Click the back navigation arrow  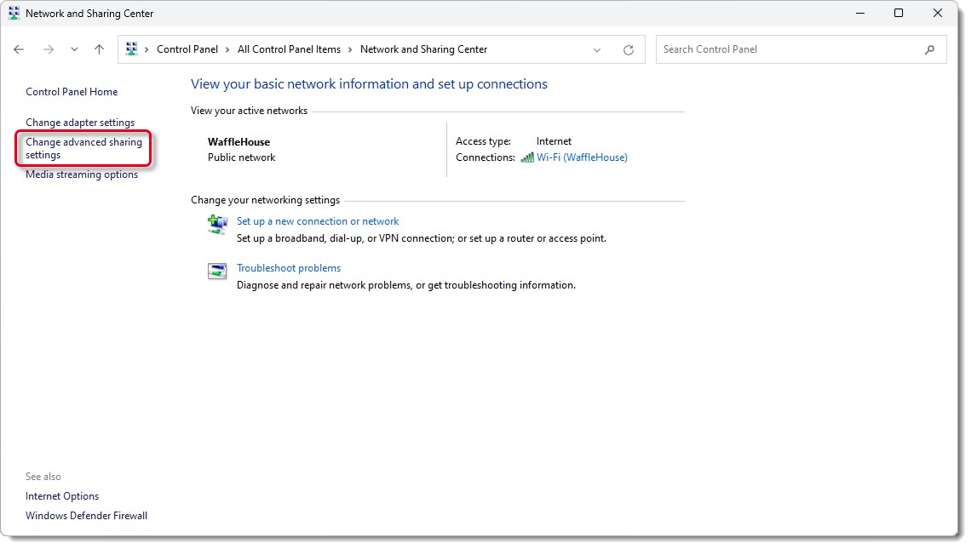[19, 49]
